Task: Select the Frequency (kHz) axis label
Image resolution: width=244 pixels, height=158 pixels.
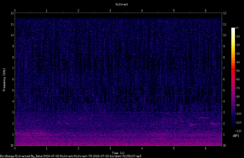Action: 4,80
